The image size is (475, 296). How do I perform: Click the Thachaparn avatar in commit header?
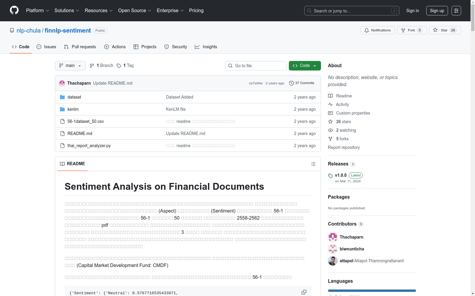coord(62,83)
